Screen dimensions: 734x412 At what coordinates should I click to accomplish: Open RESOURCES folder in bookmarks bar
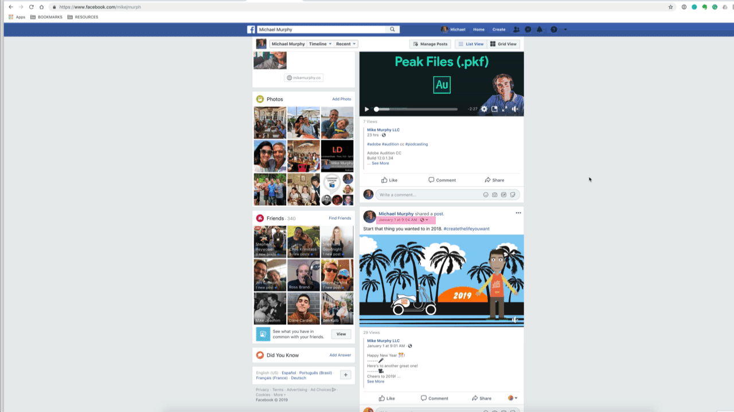point(83,17)
